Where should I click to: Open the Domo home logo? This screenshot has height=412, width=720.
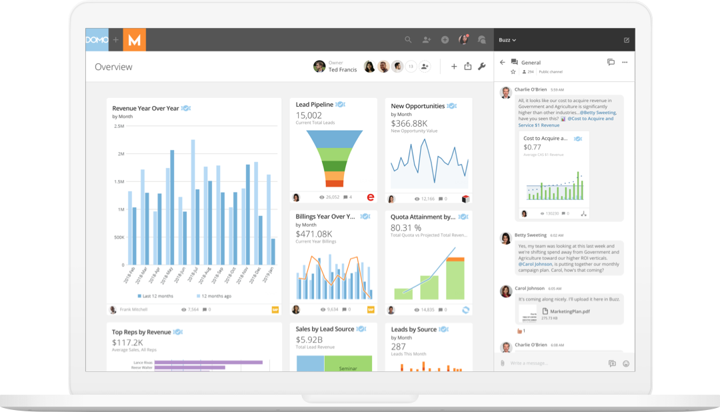tap(97, 40)
